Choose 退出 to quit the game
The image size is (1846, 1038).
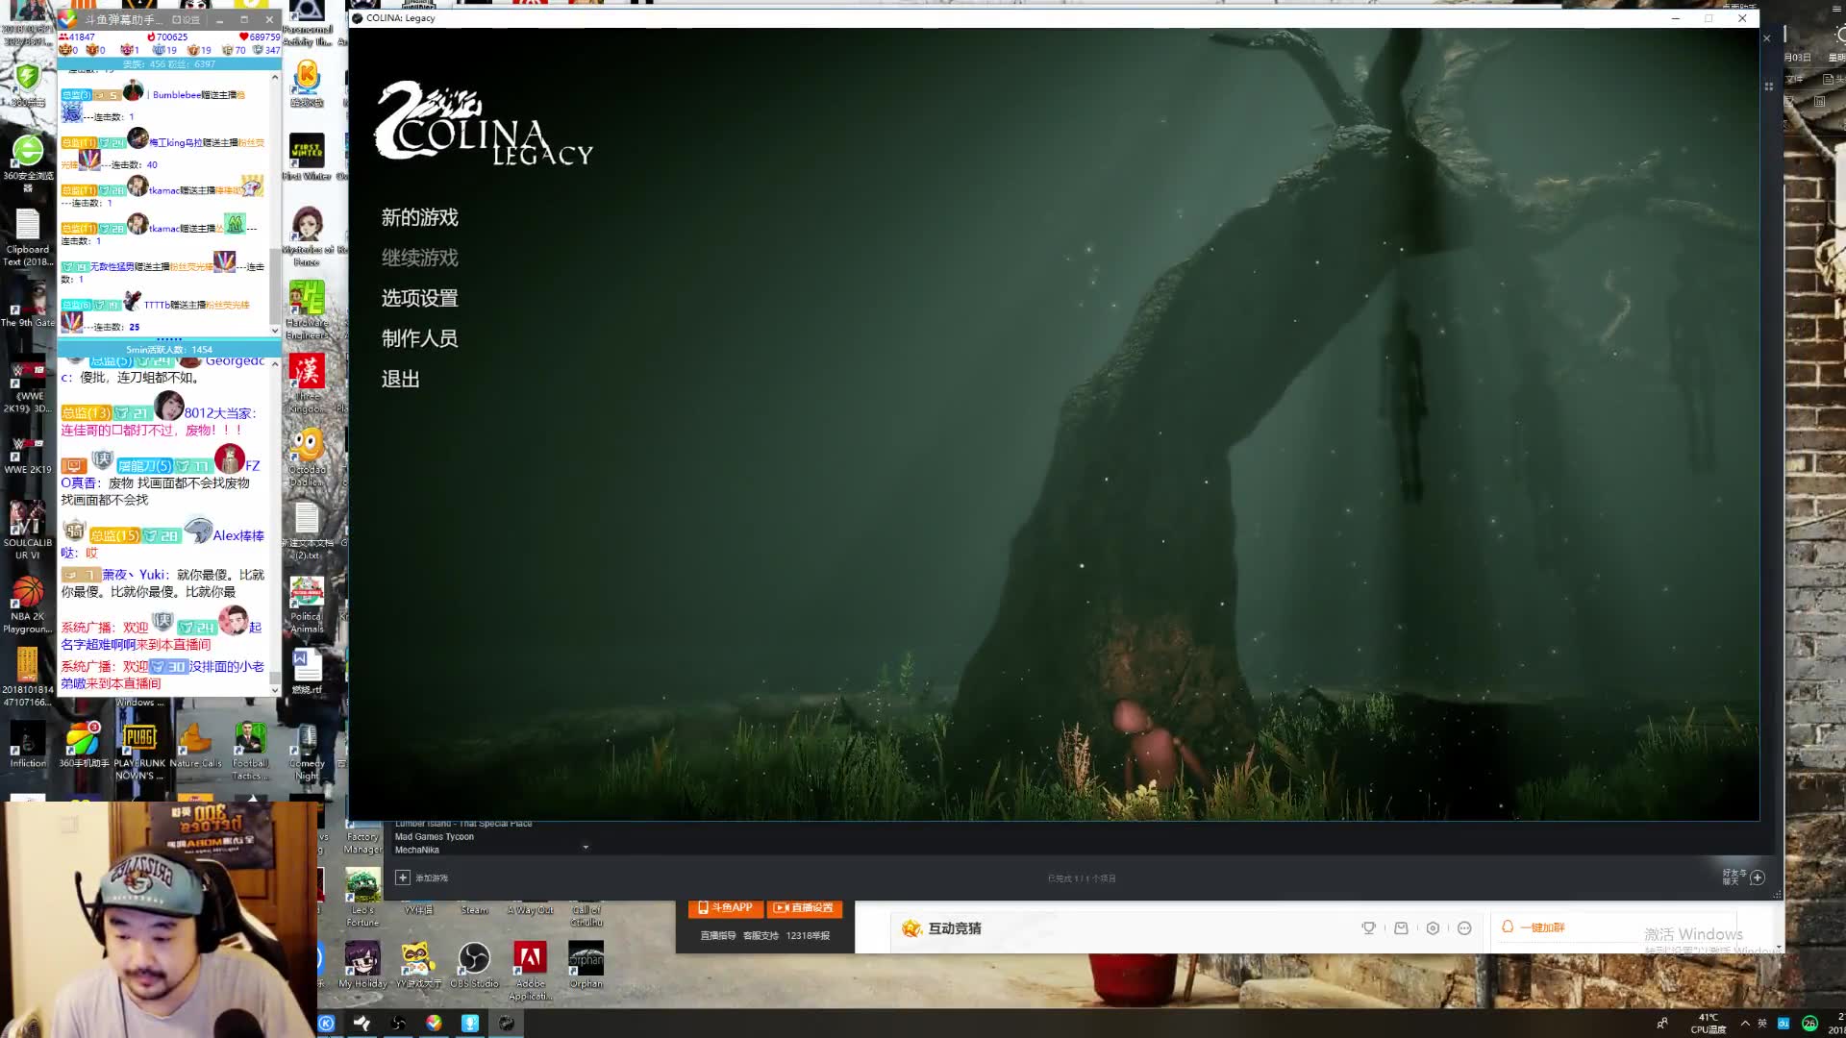[400, 379]
